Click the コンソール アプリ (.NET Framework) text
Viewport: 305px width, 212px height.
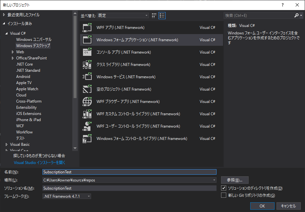pos(123,52)
